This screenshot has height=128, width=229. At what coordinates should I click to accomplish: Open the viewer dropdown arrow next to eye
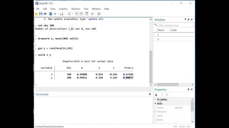click(x=58, y=14)
